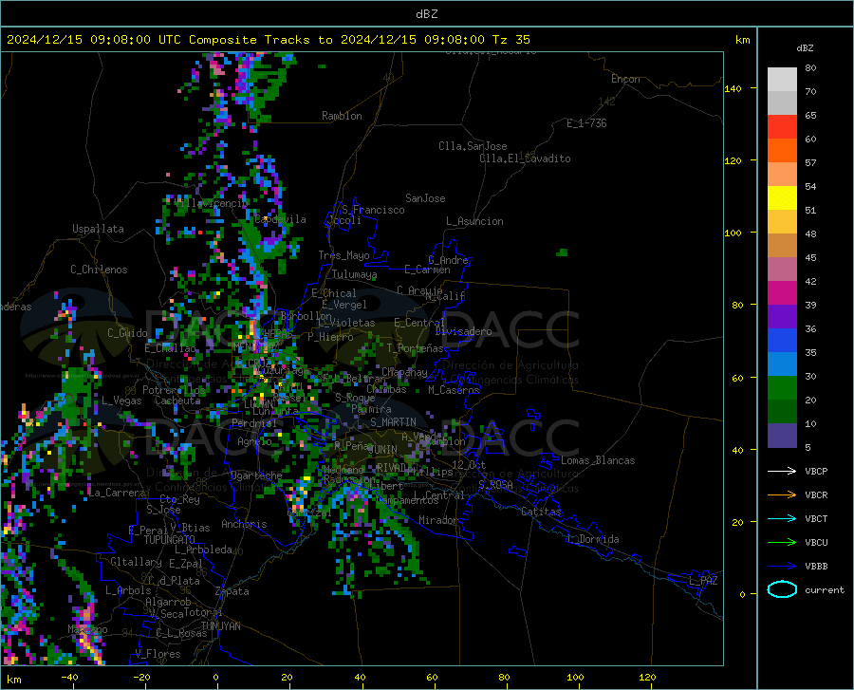Click the 'E_1-736' map label

586,123
